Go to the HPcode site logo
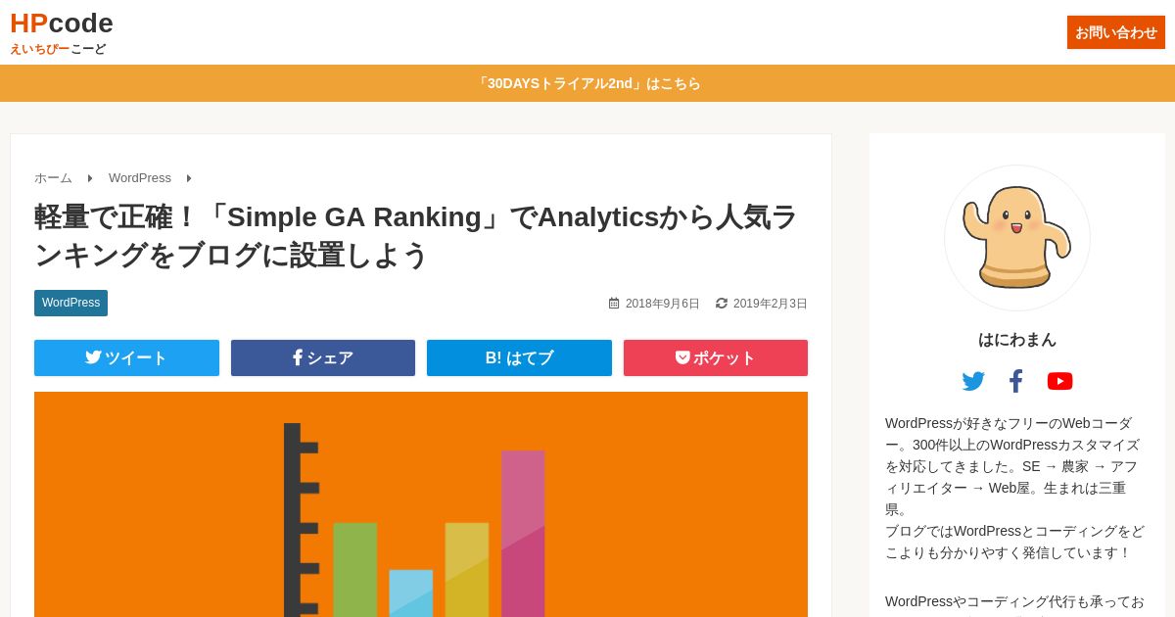Image resolution: width=1175 pixels, height=617 pixels. [x=62, y=24]
